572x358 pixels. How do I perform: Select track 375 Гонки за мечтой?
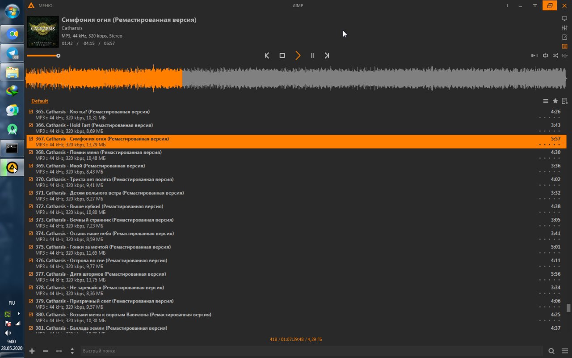pos(296,250)
